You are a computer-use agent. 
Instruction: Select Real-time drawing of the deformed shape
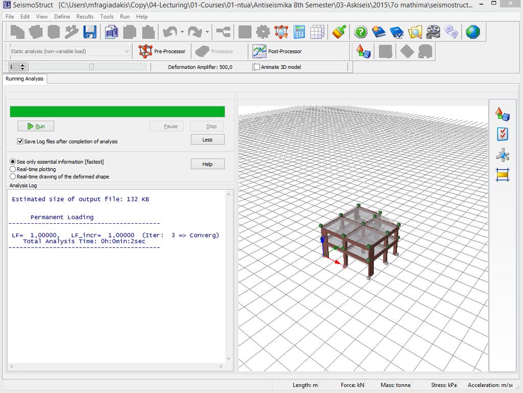pos(13,176)
